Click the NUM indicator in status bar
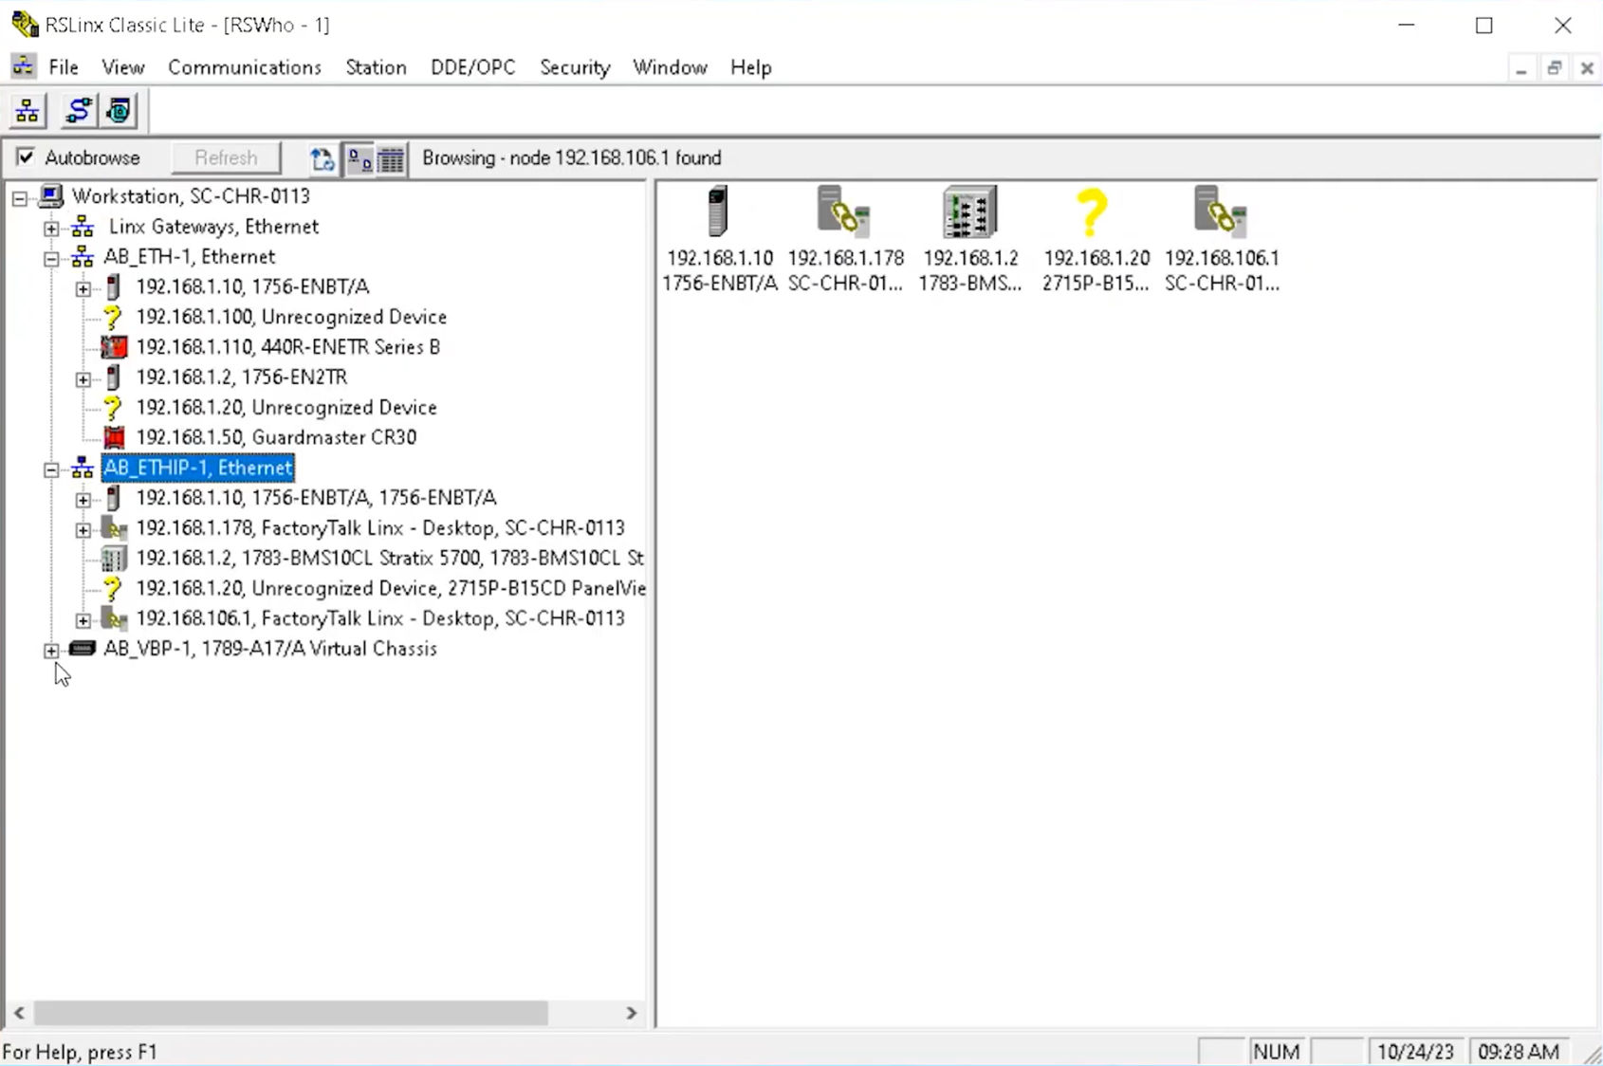1603x1066 pixels. click(1277, 1052)
